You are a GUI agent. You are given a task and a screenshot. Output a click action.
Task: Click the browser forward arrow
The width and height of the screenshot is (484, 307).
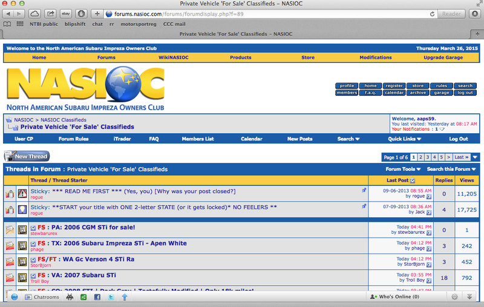[x=19, y=14]
